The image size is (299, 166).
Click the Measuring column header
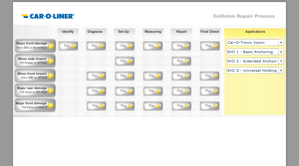click(x=153, y=32)
